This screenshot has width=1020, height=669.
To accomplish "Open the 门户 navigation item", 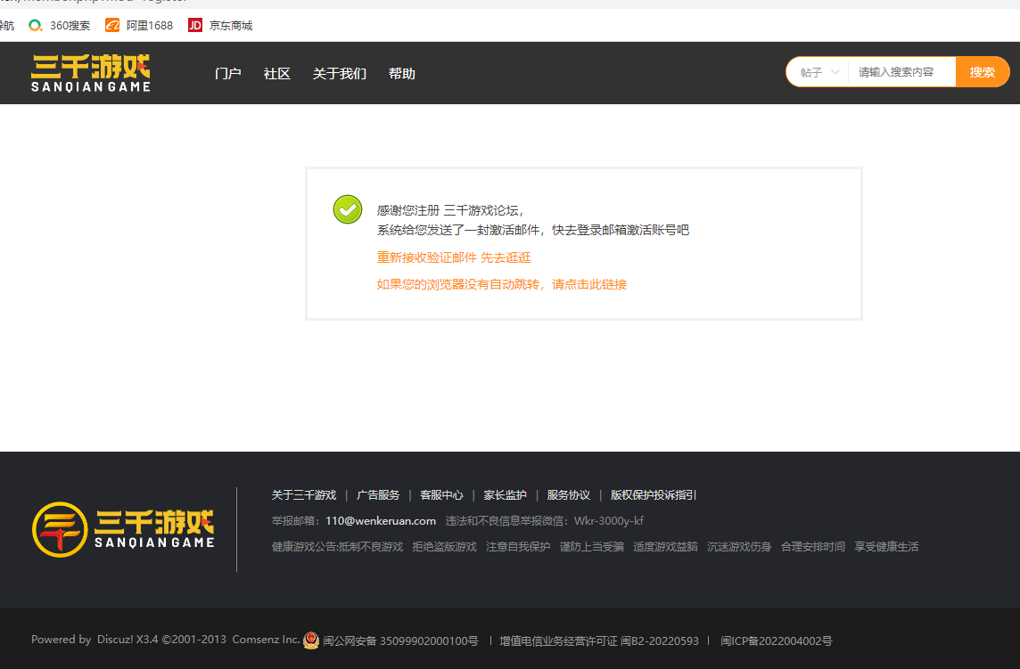I will (227, 73).
